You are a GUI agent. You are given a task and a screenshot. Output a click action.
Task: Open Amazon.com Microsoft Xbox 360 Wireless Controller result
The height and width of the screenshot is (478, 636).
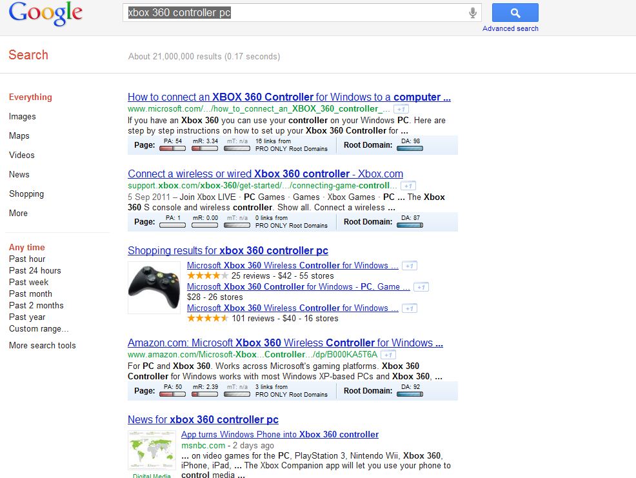pos(285,343)
